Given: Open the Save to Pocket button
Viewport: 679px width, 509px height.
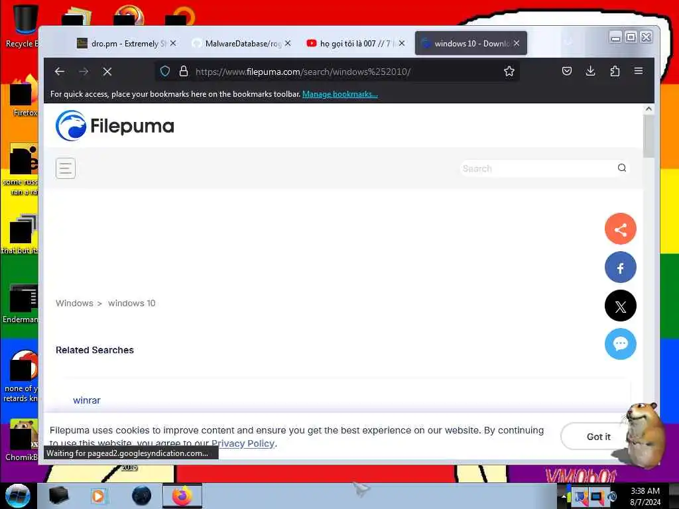Looking at the screenshot, I should pos(567,71).
